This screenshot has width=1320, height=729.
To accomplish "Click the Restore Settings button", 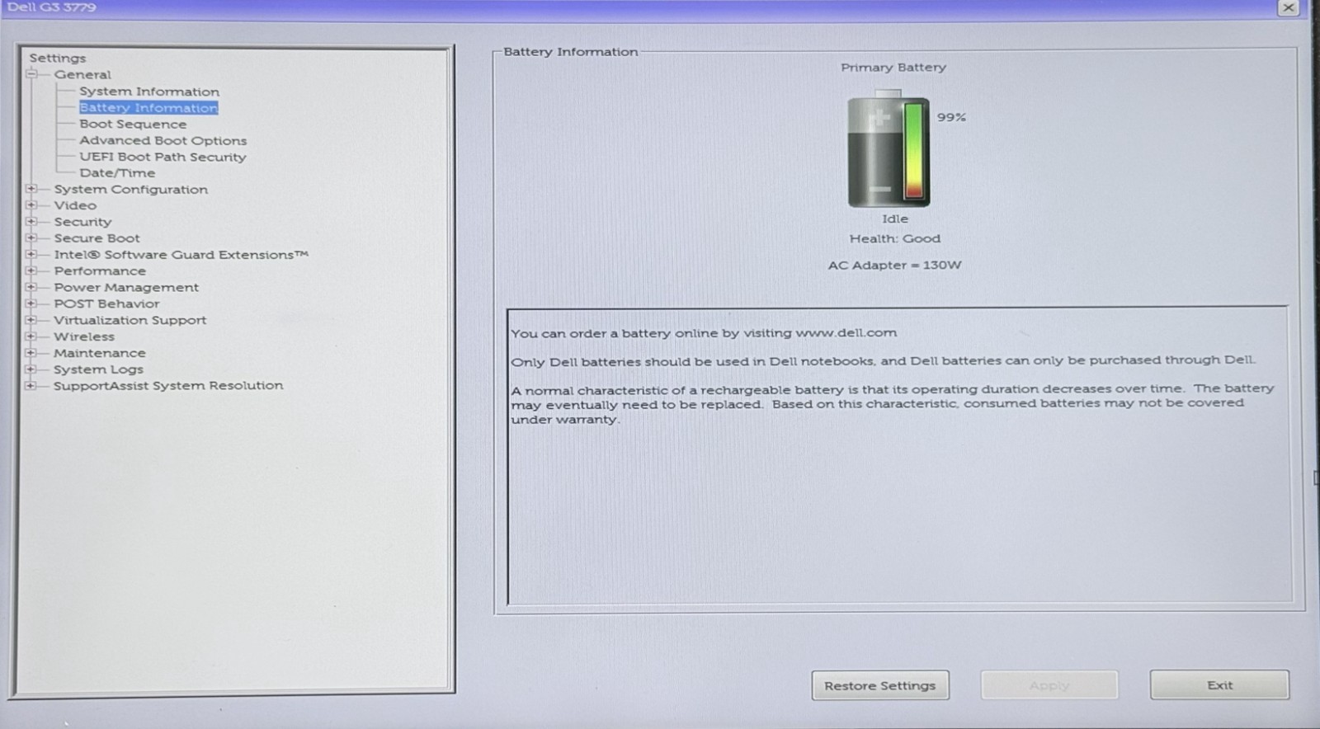I will pos(880,685).
